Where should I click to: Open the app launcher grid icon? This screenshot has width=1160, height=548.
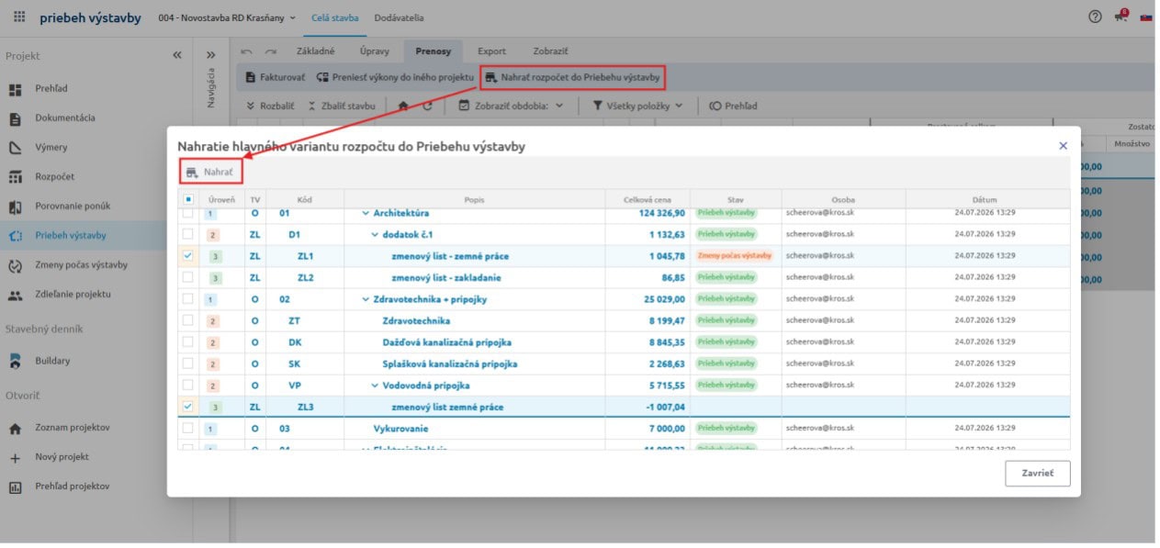pyautogui.click(x=20, y=17)
